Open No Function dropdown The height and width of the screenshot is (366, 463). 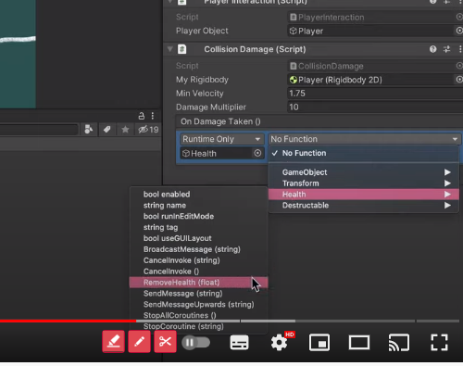click(365, 139)
